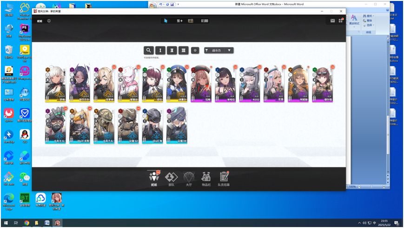Open the Microsoft Edge desktop icon

[x=9, y=202]
